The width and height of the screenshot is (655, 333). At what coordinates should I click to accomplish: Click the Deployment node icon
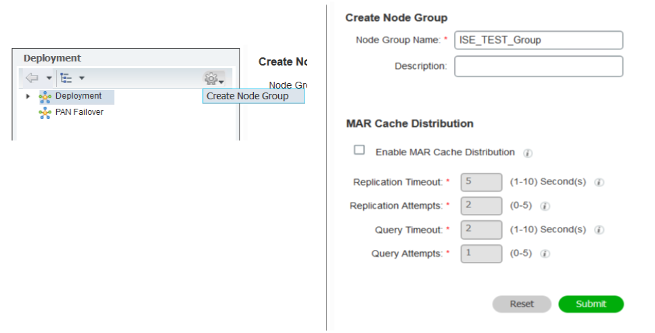[45, 97]
